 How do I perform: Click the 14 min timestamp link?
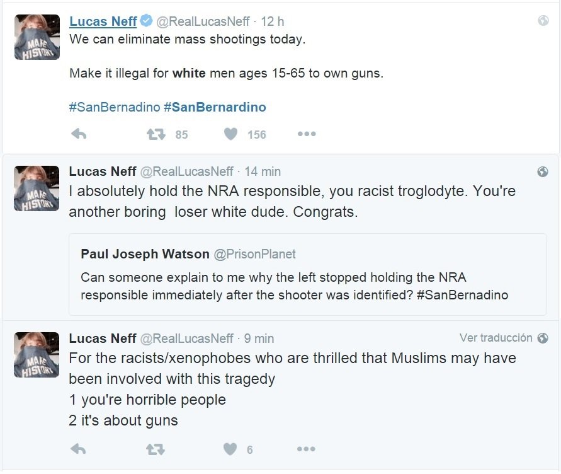[263, 171]
